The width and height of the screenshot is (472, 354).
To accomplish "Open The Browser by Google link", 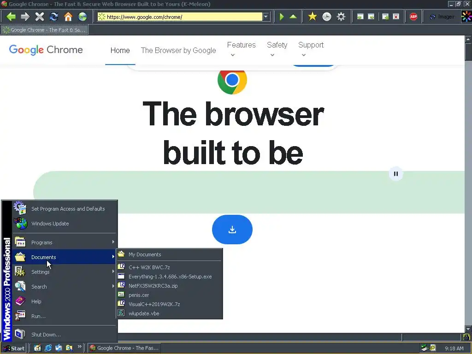I will (x=178, y=50).
